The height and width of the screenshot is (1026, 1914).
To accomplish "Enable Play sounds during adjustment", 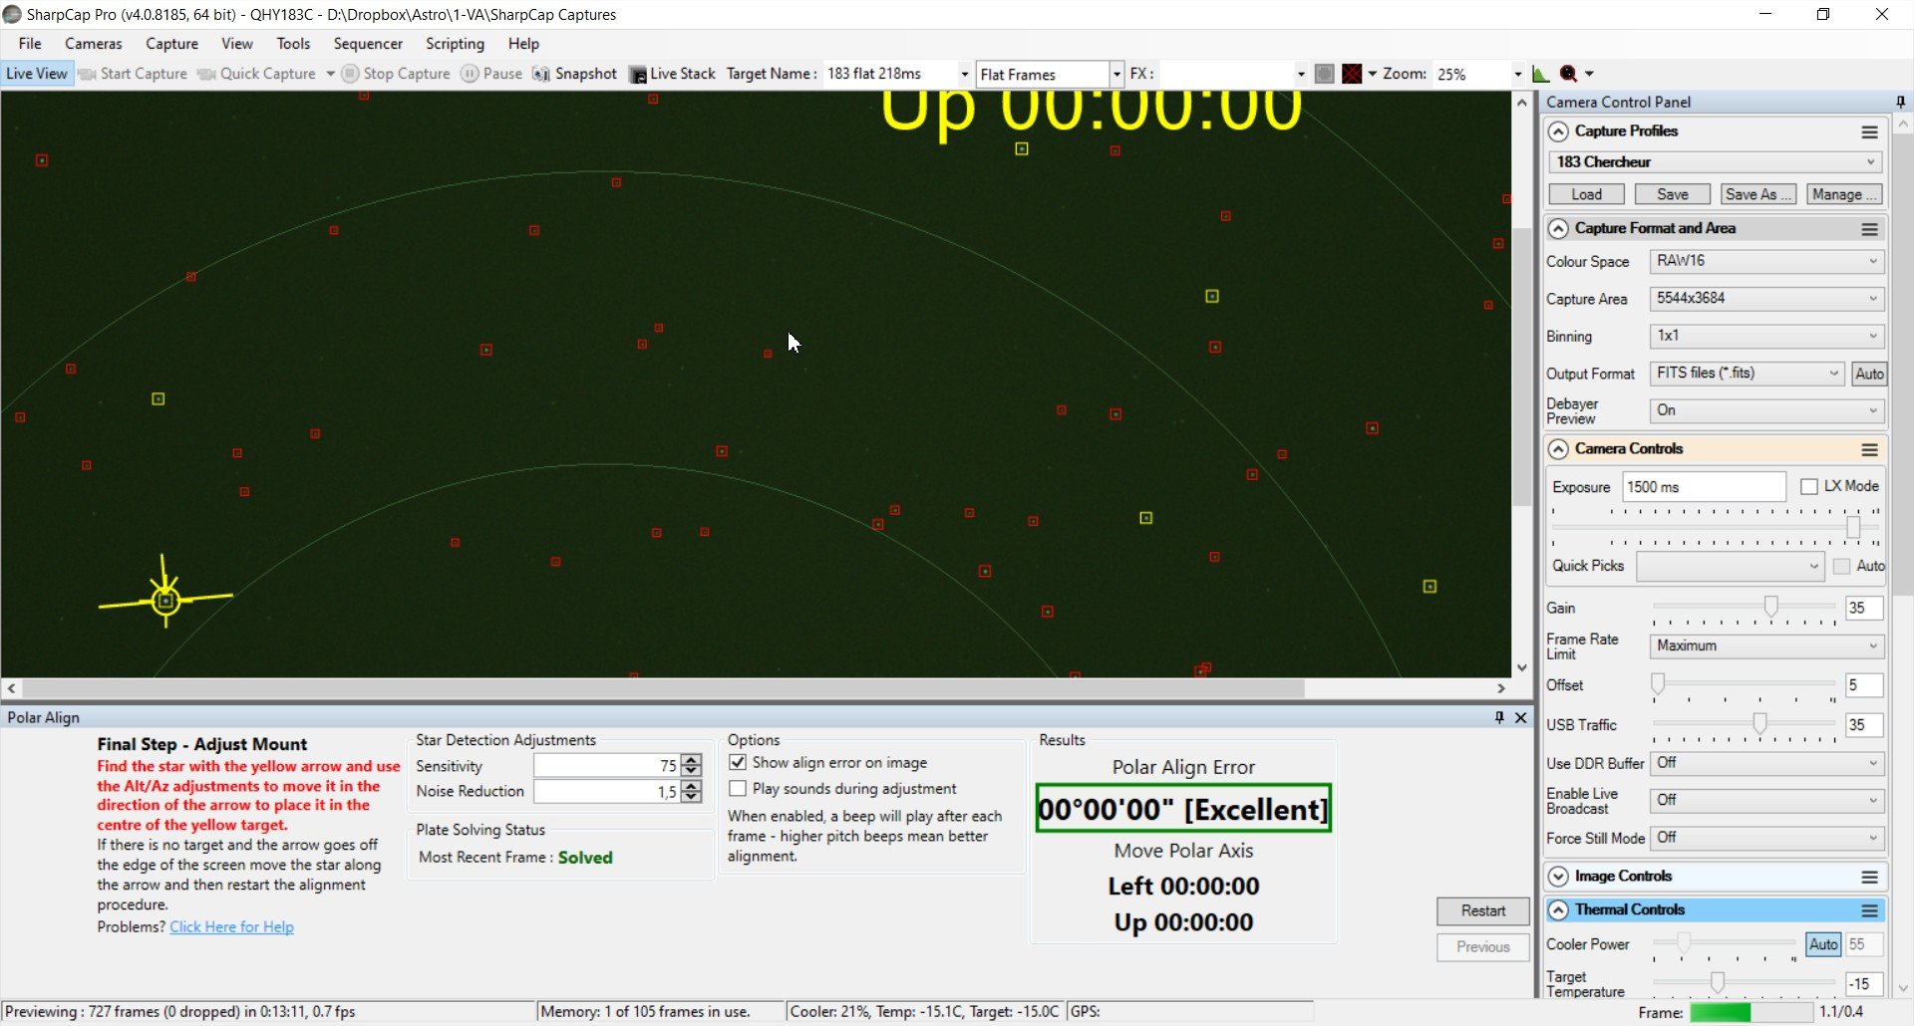I will [x=738, y=788].
